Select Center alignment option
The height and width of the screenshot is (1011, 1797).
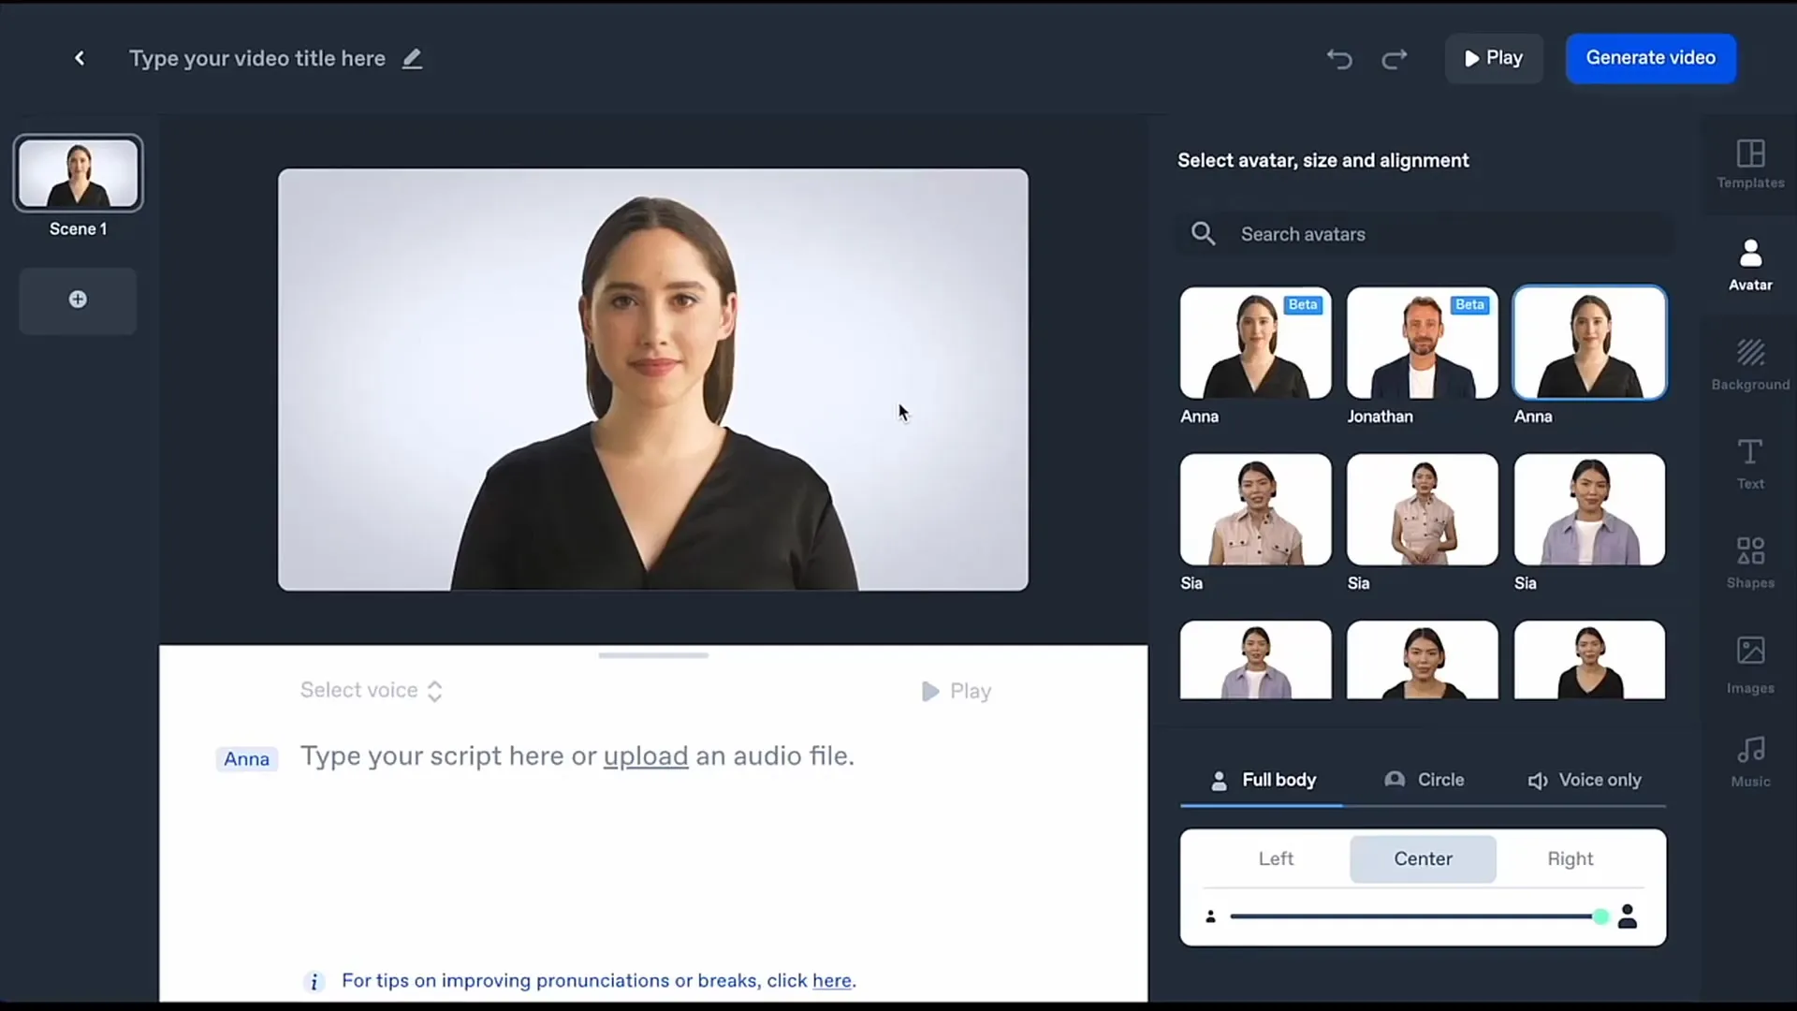click(1423, 857)
